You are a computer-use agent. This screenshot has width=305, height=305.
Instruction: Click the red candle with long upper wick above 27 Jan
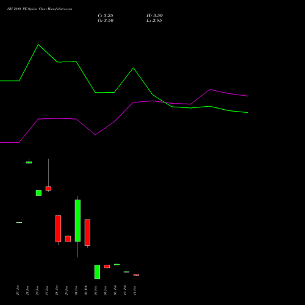48,188
